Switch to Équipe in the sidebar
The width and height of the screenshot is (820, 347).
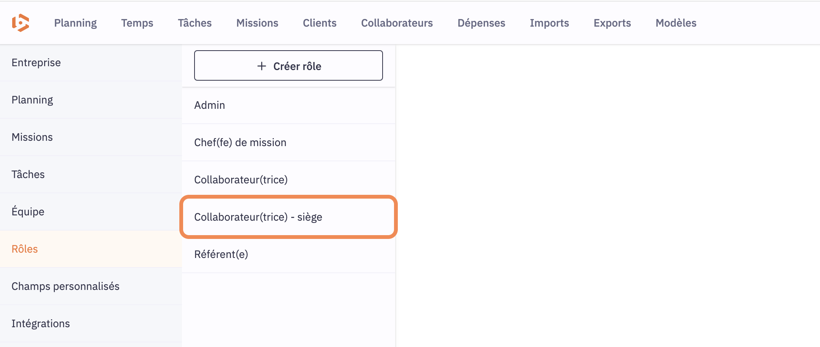28,212
